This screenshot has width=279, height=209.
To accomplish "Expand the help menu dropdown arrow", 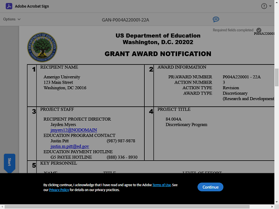I will pyautogui.click(x=270, y=6).
